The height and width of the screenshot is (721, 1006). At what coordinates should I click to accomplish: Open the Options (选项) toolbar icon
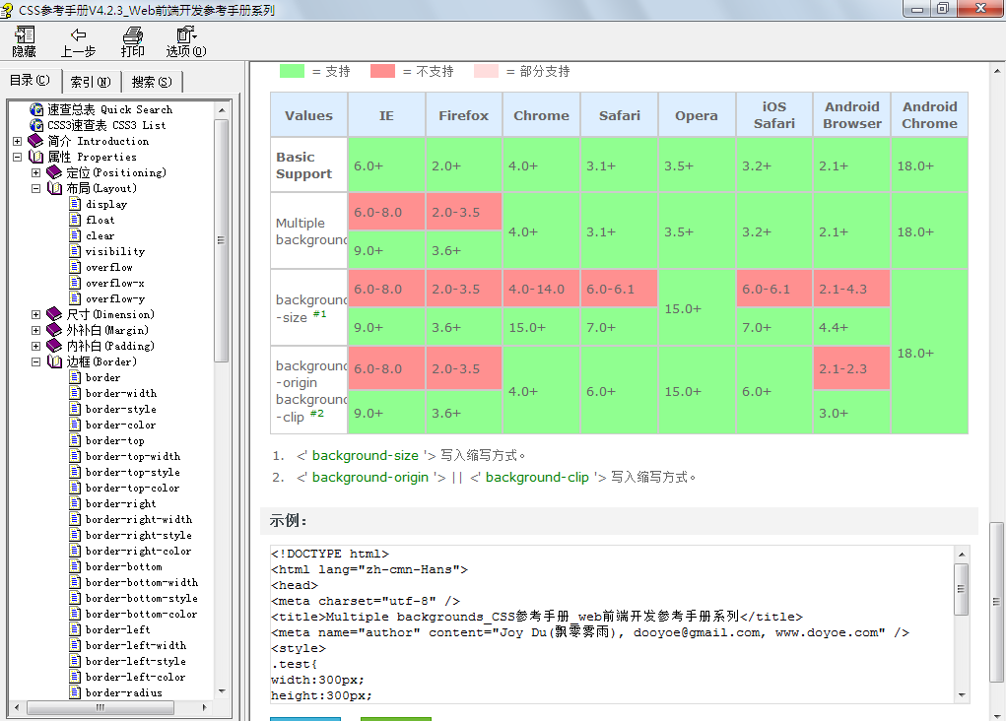pos(185,35)
